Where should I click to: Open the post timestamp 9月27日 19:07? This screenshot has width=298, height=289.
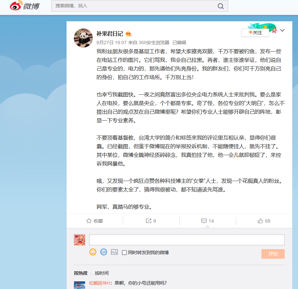111,43
